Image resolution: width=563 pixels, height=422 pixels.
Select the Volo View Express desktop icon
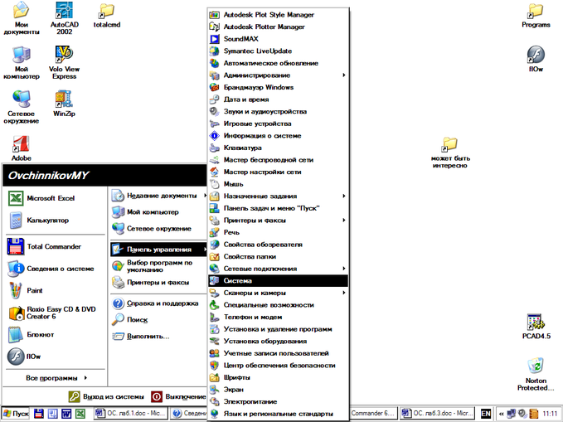[65, 62]
